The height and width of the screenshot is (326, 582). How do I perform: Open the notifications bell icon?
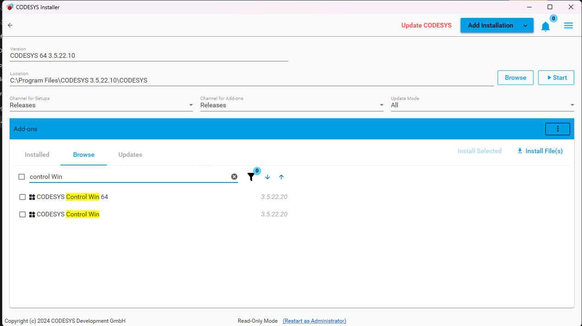tap(545, 27)
